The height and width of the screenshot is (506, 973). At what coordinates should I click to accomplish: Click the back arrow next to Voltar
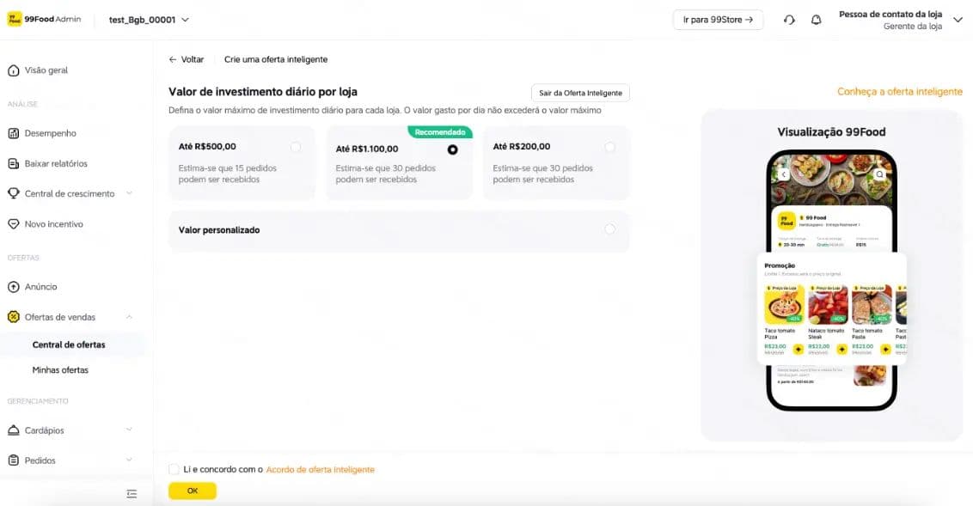[173, 59]
